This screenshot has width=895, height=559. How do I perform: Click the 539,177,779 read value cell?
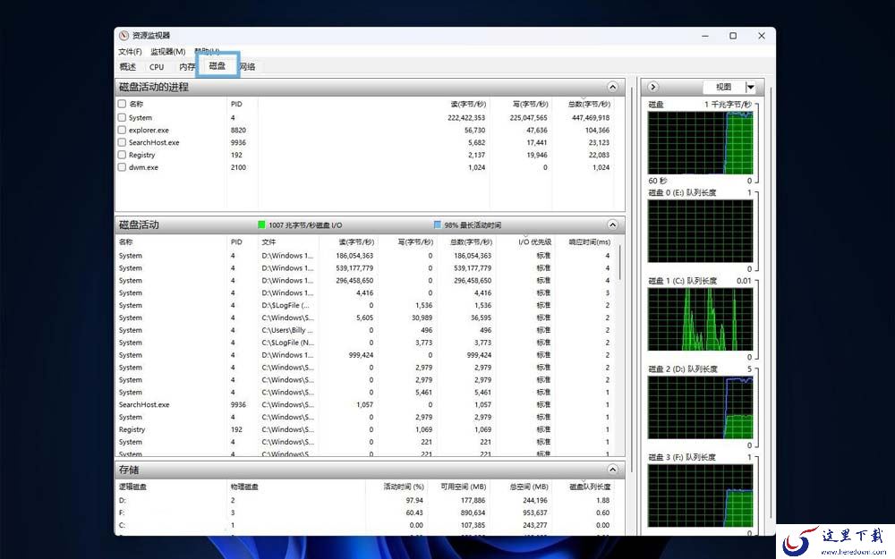coord(354,268)
